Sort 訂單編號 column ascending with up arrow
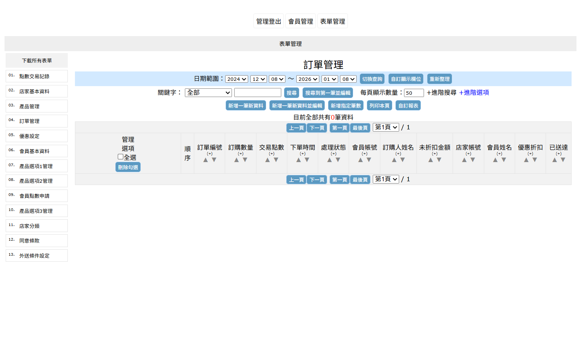 coord(206,160)
